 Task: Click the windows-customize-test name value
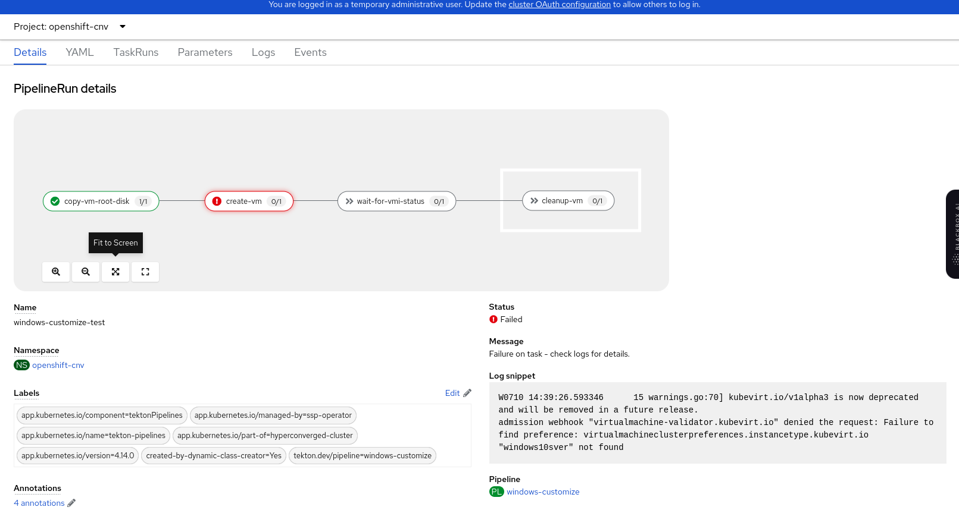pos(59,322)
